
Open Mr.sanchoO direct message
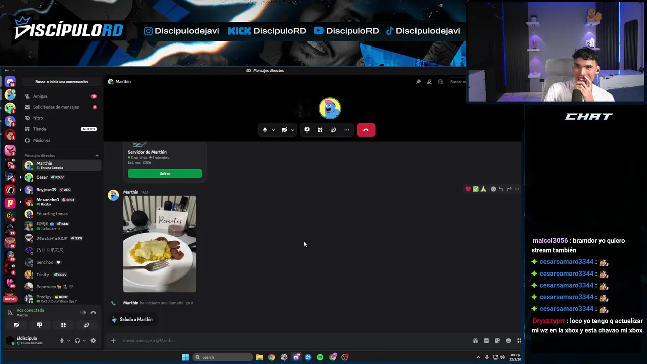[62, 202]
